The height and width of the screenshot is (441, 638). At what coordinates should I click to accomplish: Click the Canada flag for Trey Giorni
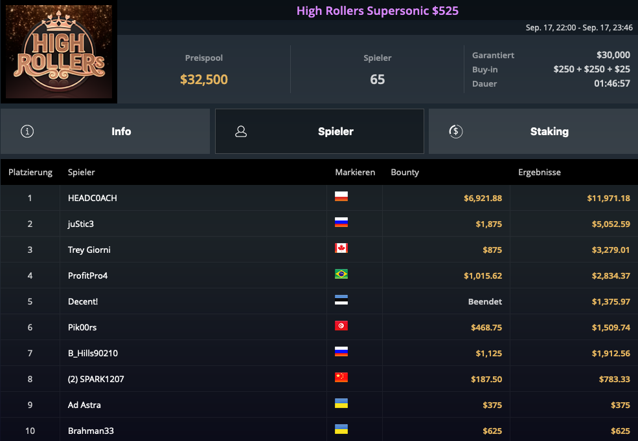click(x=341, y=249)
